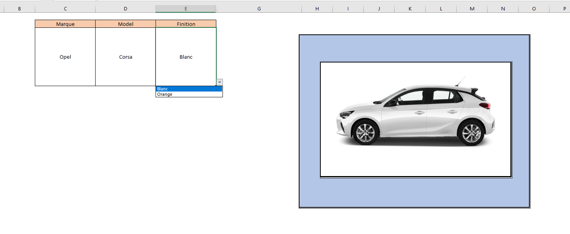Select column B header

tap(19, 8)
